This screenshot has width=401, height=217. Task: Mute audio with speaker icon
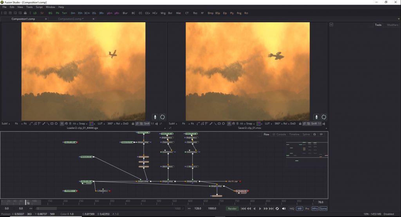click(284, 208)
